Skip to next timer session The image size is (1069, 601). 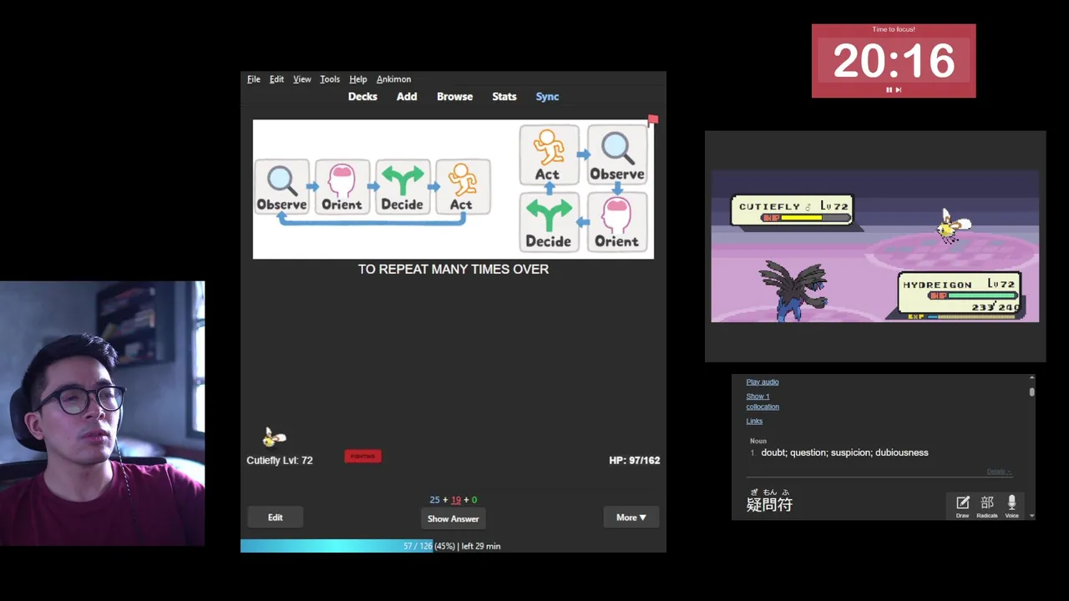[899, 89]
